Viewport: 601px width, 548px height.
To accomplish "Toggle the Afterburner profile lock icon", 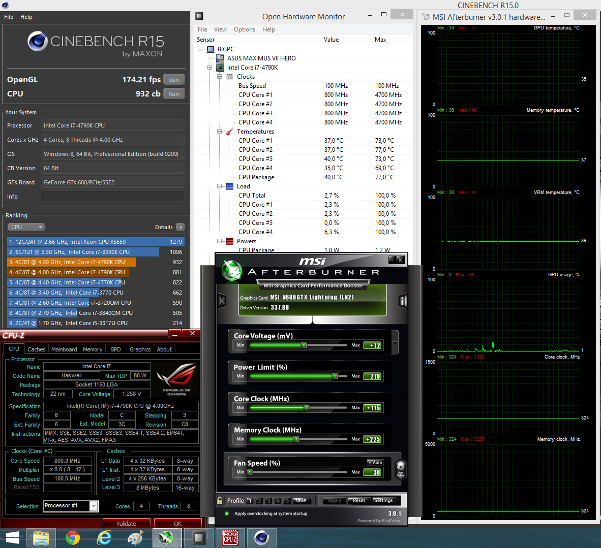I will [220, 501].
